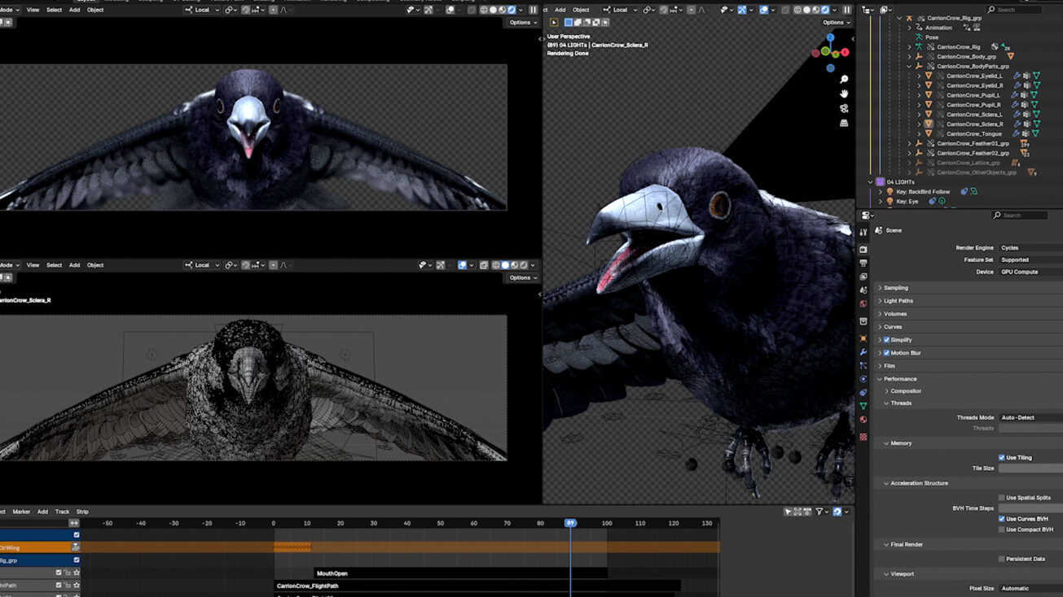This screenshot has height=597, width=1063.
Task: Enable the Use Spatial Splits checkbox
Action: tap(1002, 498)
